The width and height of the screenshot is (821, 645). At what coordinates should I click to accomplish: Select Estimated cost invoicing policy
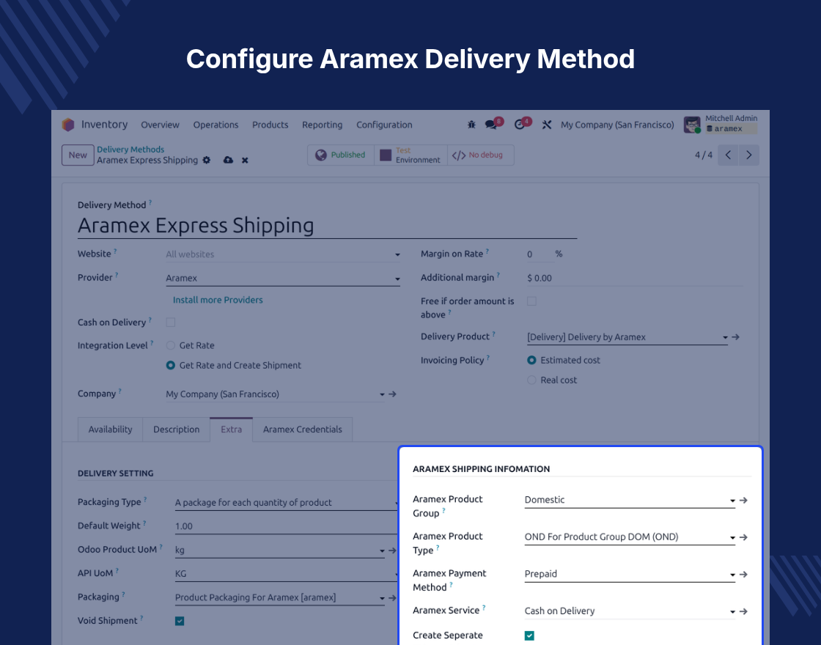531,360
